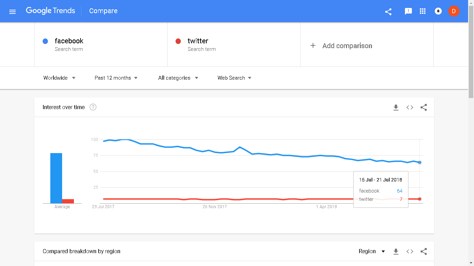
Task: Expand the All categories dropdown
Action: pyautogui.click(x=178, y=78)
